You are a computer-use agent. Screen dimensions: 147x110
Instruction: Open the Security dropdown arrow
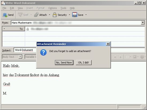click(x=69, y=15)
